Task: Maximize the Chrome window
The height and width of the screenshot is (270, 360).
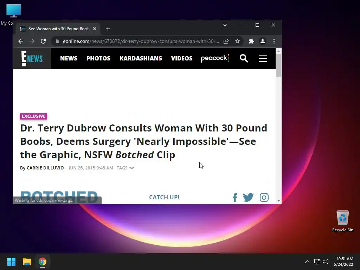Action: [257, 25]
